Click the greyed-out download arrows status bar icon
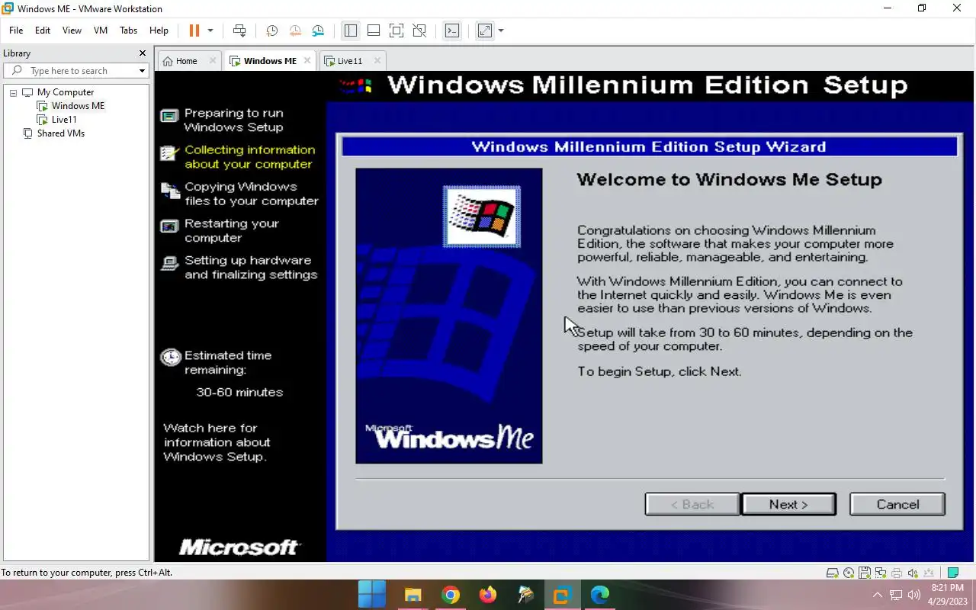 [x=928, y=573]
